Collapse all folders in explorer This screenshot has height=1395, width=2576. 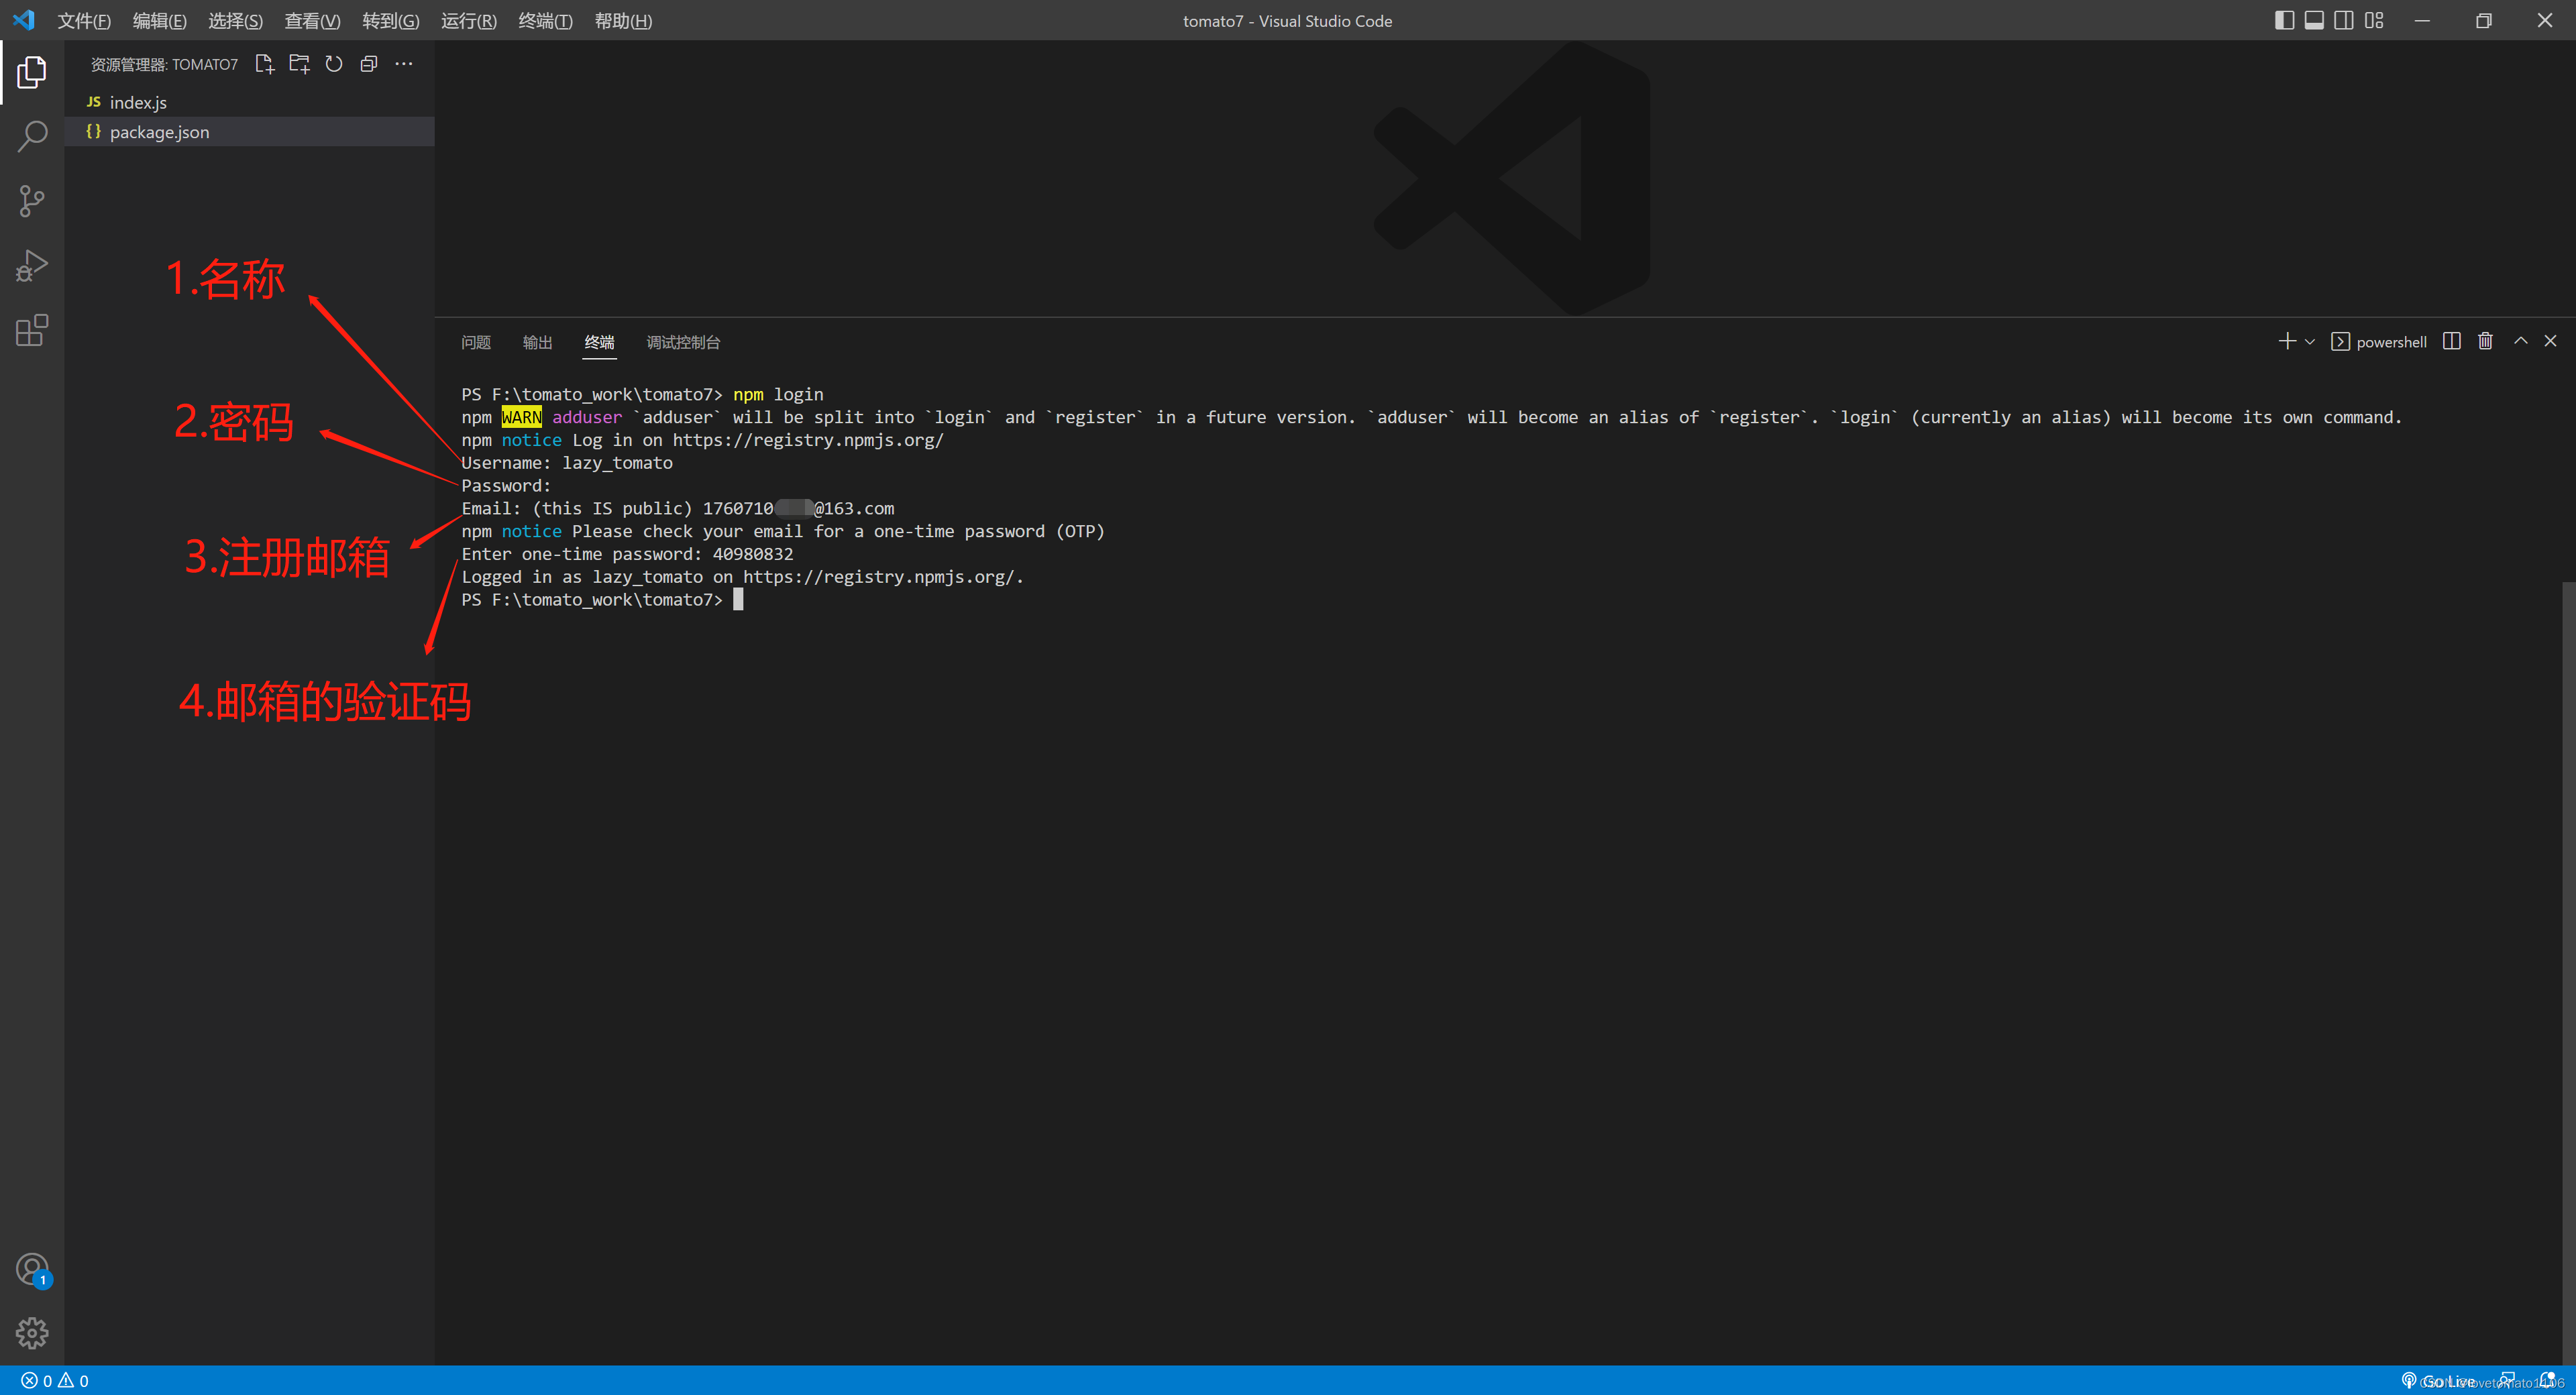click(x=369, y=64)
